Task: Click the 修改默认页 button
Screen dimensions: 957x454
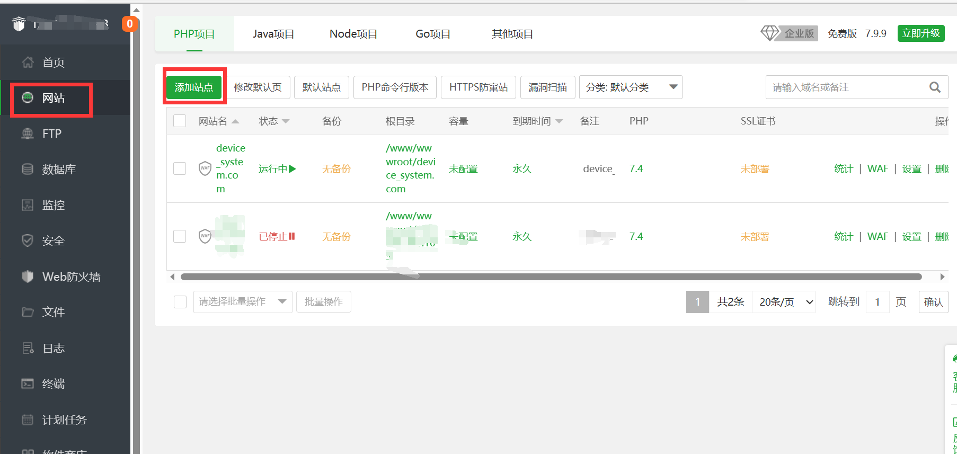Action: click(258, 87)
